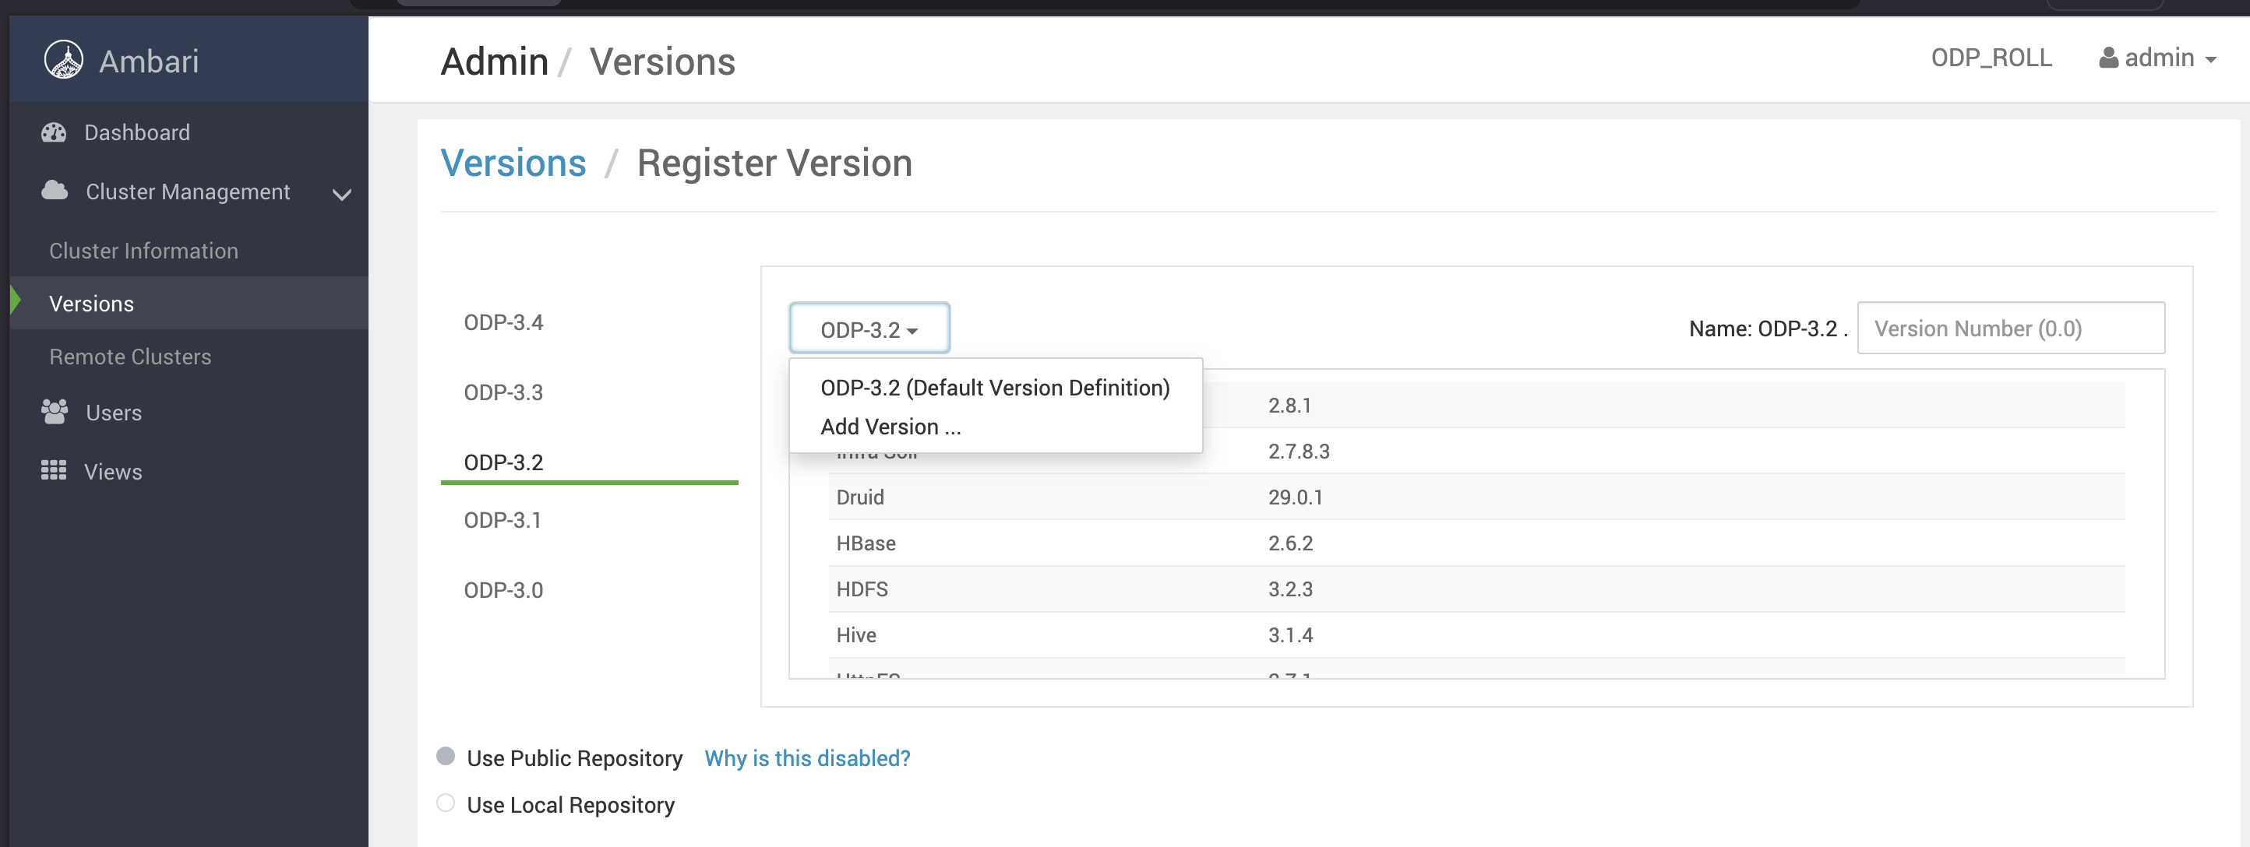Open the ODP-3.2 version dropdown button
Screen dimensions: 2250x847
pyautogui.click(x=869, y=329)
